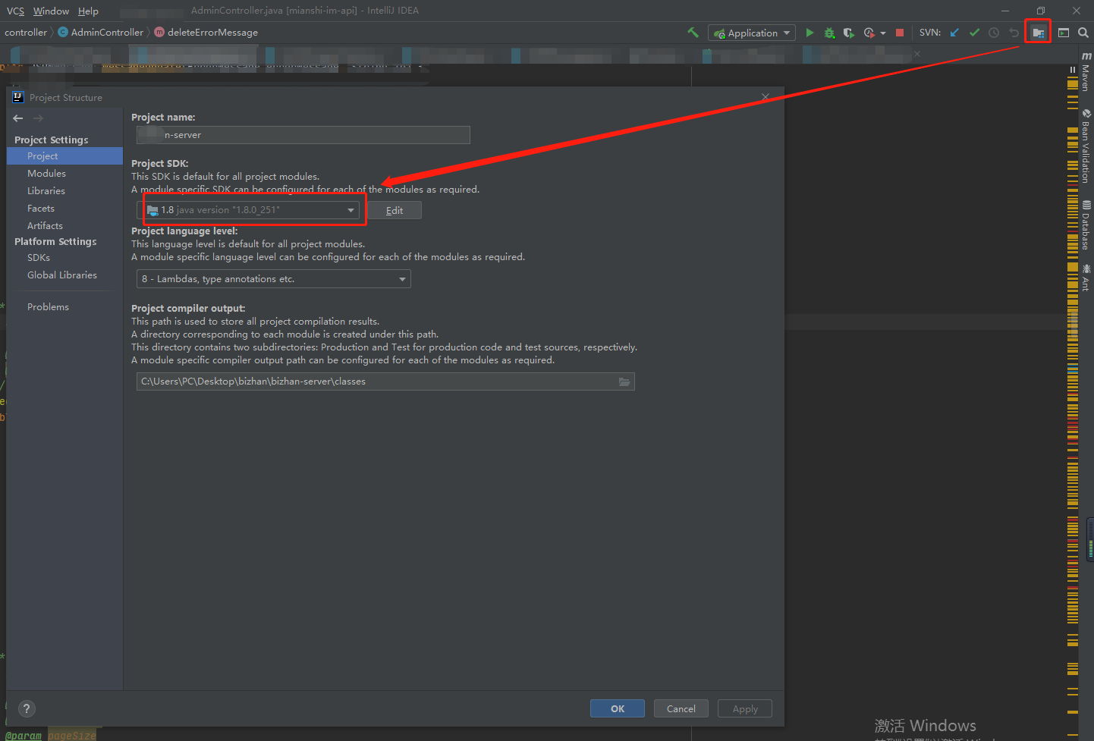The image size is (1094, 741).
Task: Open Search Everywhere with the magnifier icon
Action: pos(1083,32)
